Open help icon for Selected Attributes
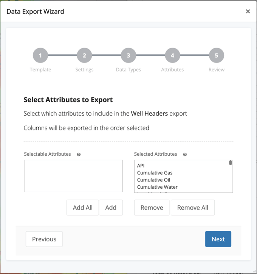Viewport: 257px width, 274px height. (185, 155)
